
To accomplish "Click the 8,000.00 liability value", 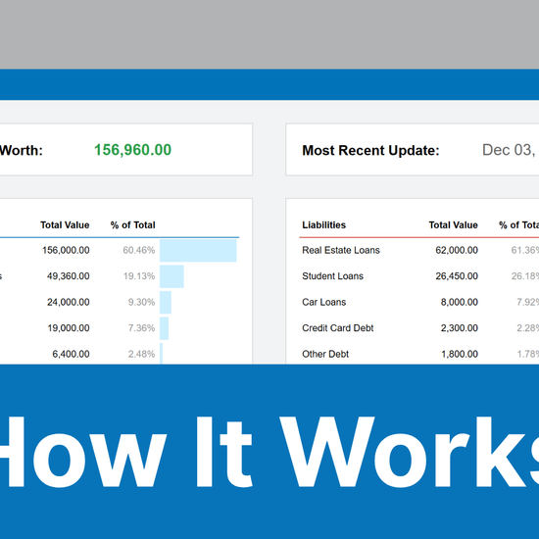I will [x=460, y=302].
